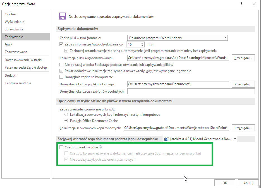Screen dimensions: 261x188
Task: Click the AutoRecover file location text field
Action: 178,58
